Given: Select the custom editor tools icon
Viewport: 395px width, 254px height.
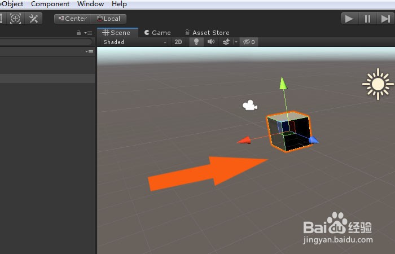Looking at the screenshot, I should 33,19.
